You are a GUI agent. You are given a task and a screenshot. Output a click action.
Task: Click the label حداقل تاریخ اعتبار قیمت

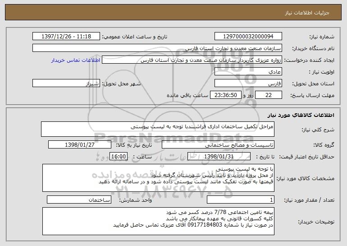click(x=306, y=157)
